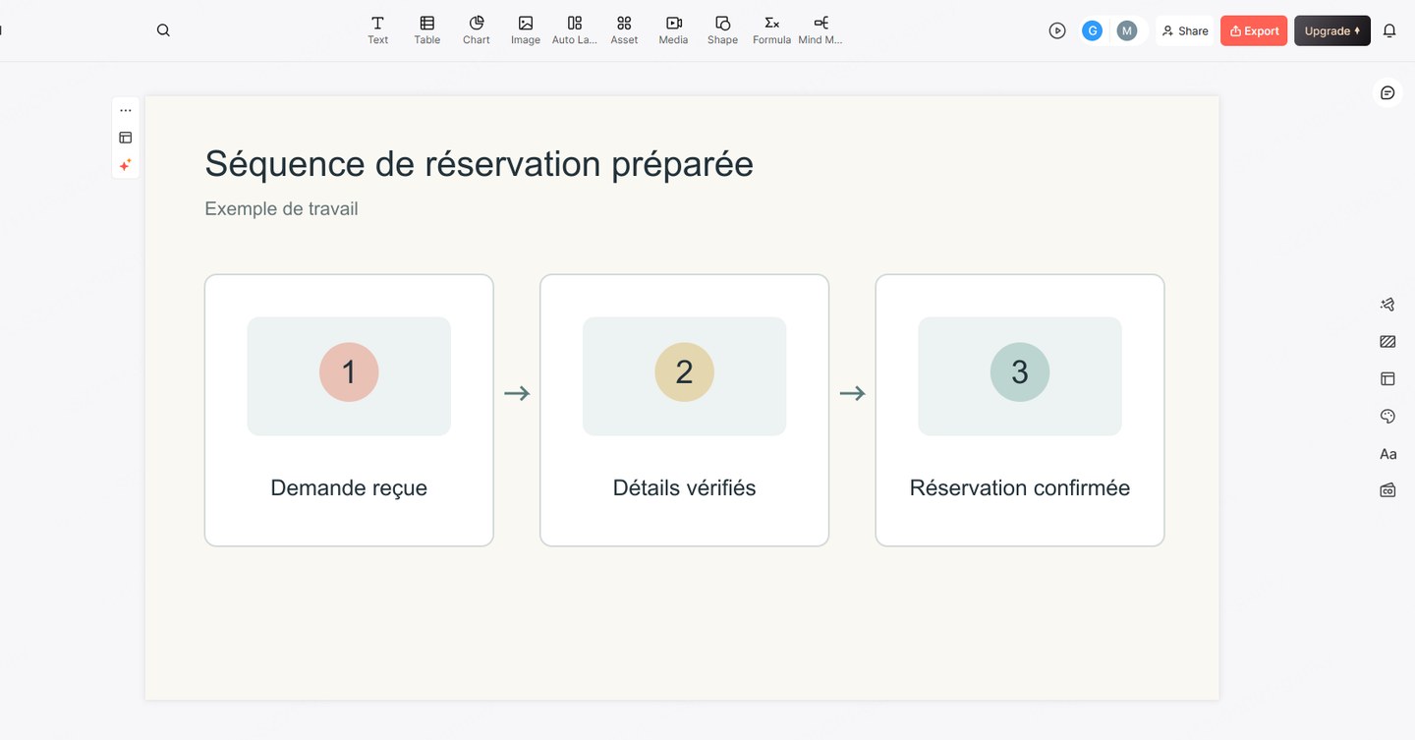Open the Mind Map tool
The width and height of the screenshot is (1415, 740).
[x=821, y=30]
